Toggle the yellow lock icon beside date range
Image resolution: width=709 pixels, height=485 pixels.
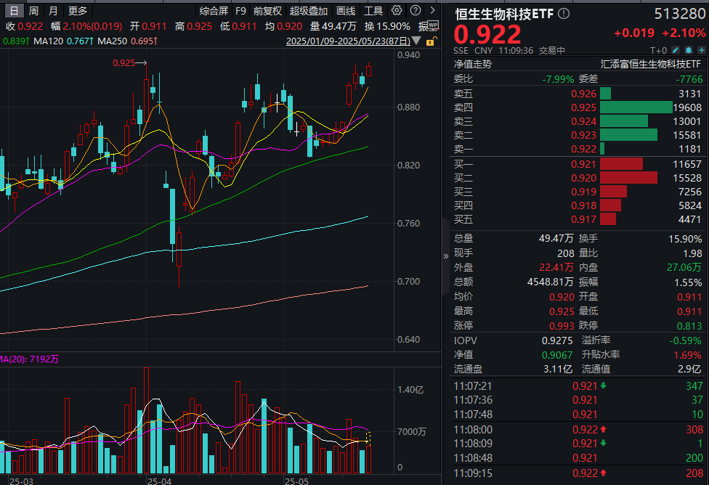point(431,41)
